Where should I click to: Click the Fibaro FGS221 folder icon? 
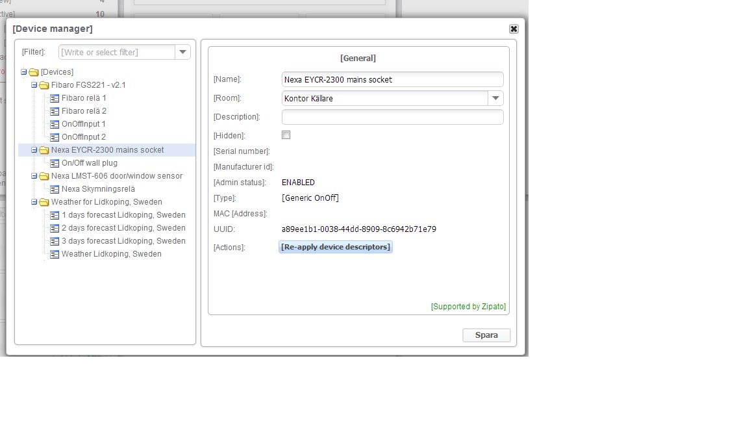click(x=44, y=85)
